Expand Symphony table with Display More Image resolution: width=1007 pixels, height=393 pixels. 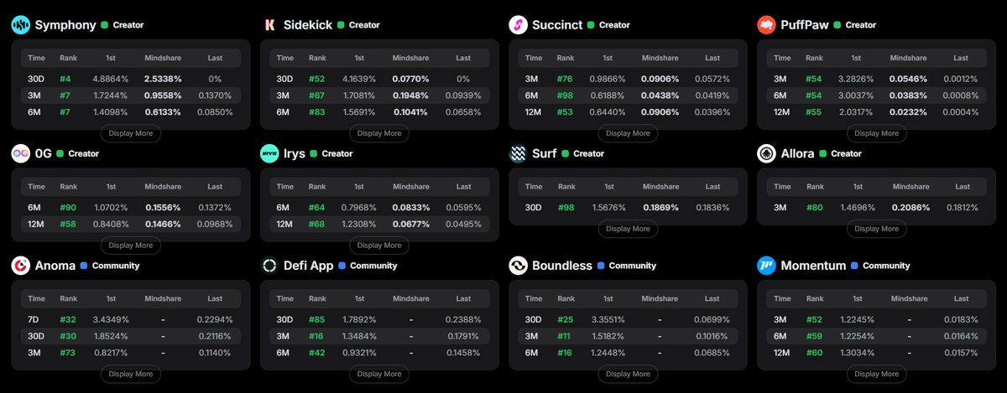(131, 133)
